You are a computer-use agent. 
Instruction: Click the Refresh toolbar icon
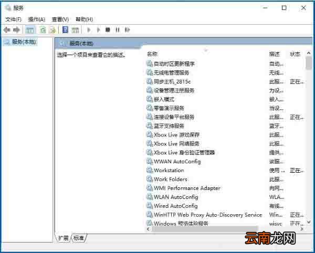coord(43,30)
